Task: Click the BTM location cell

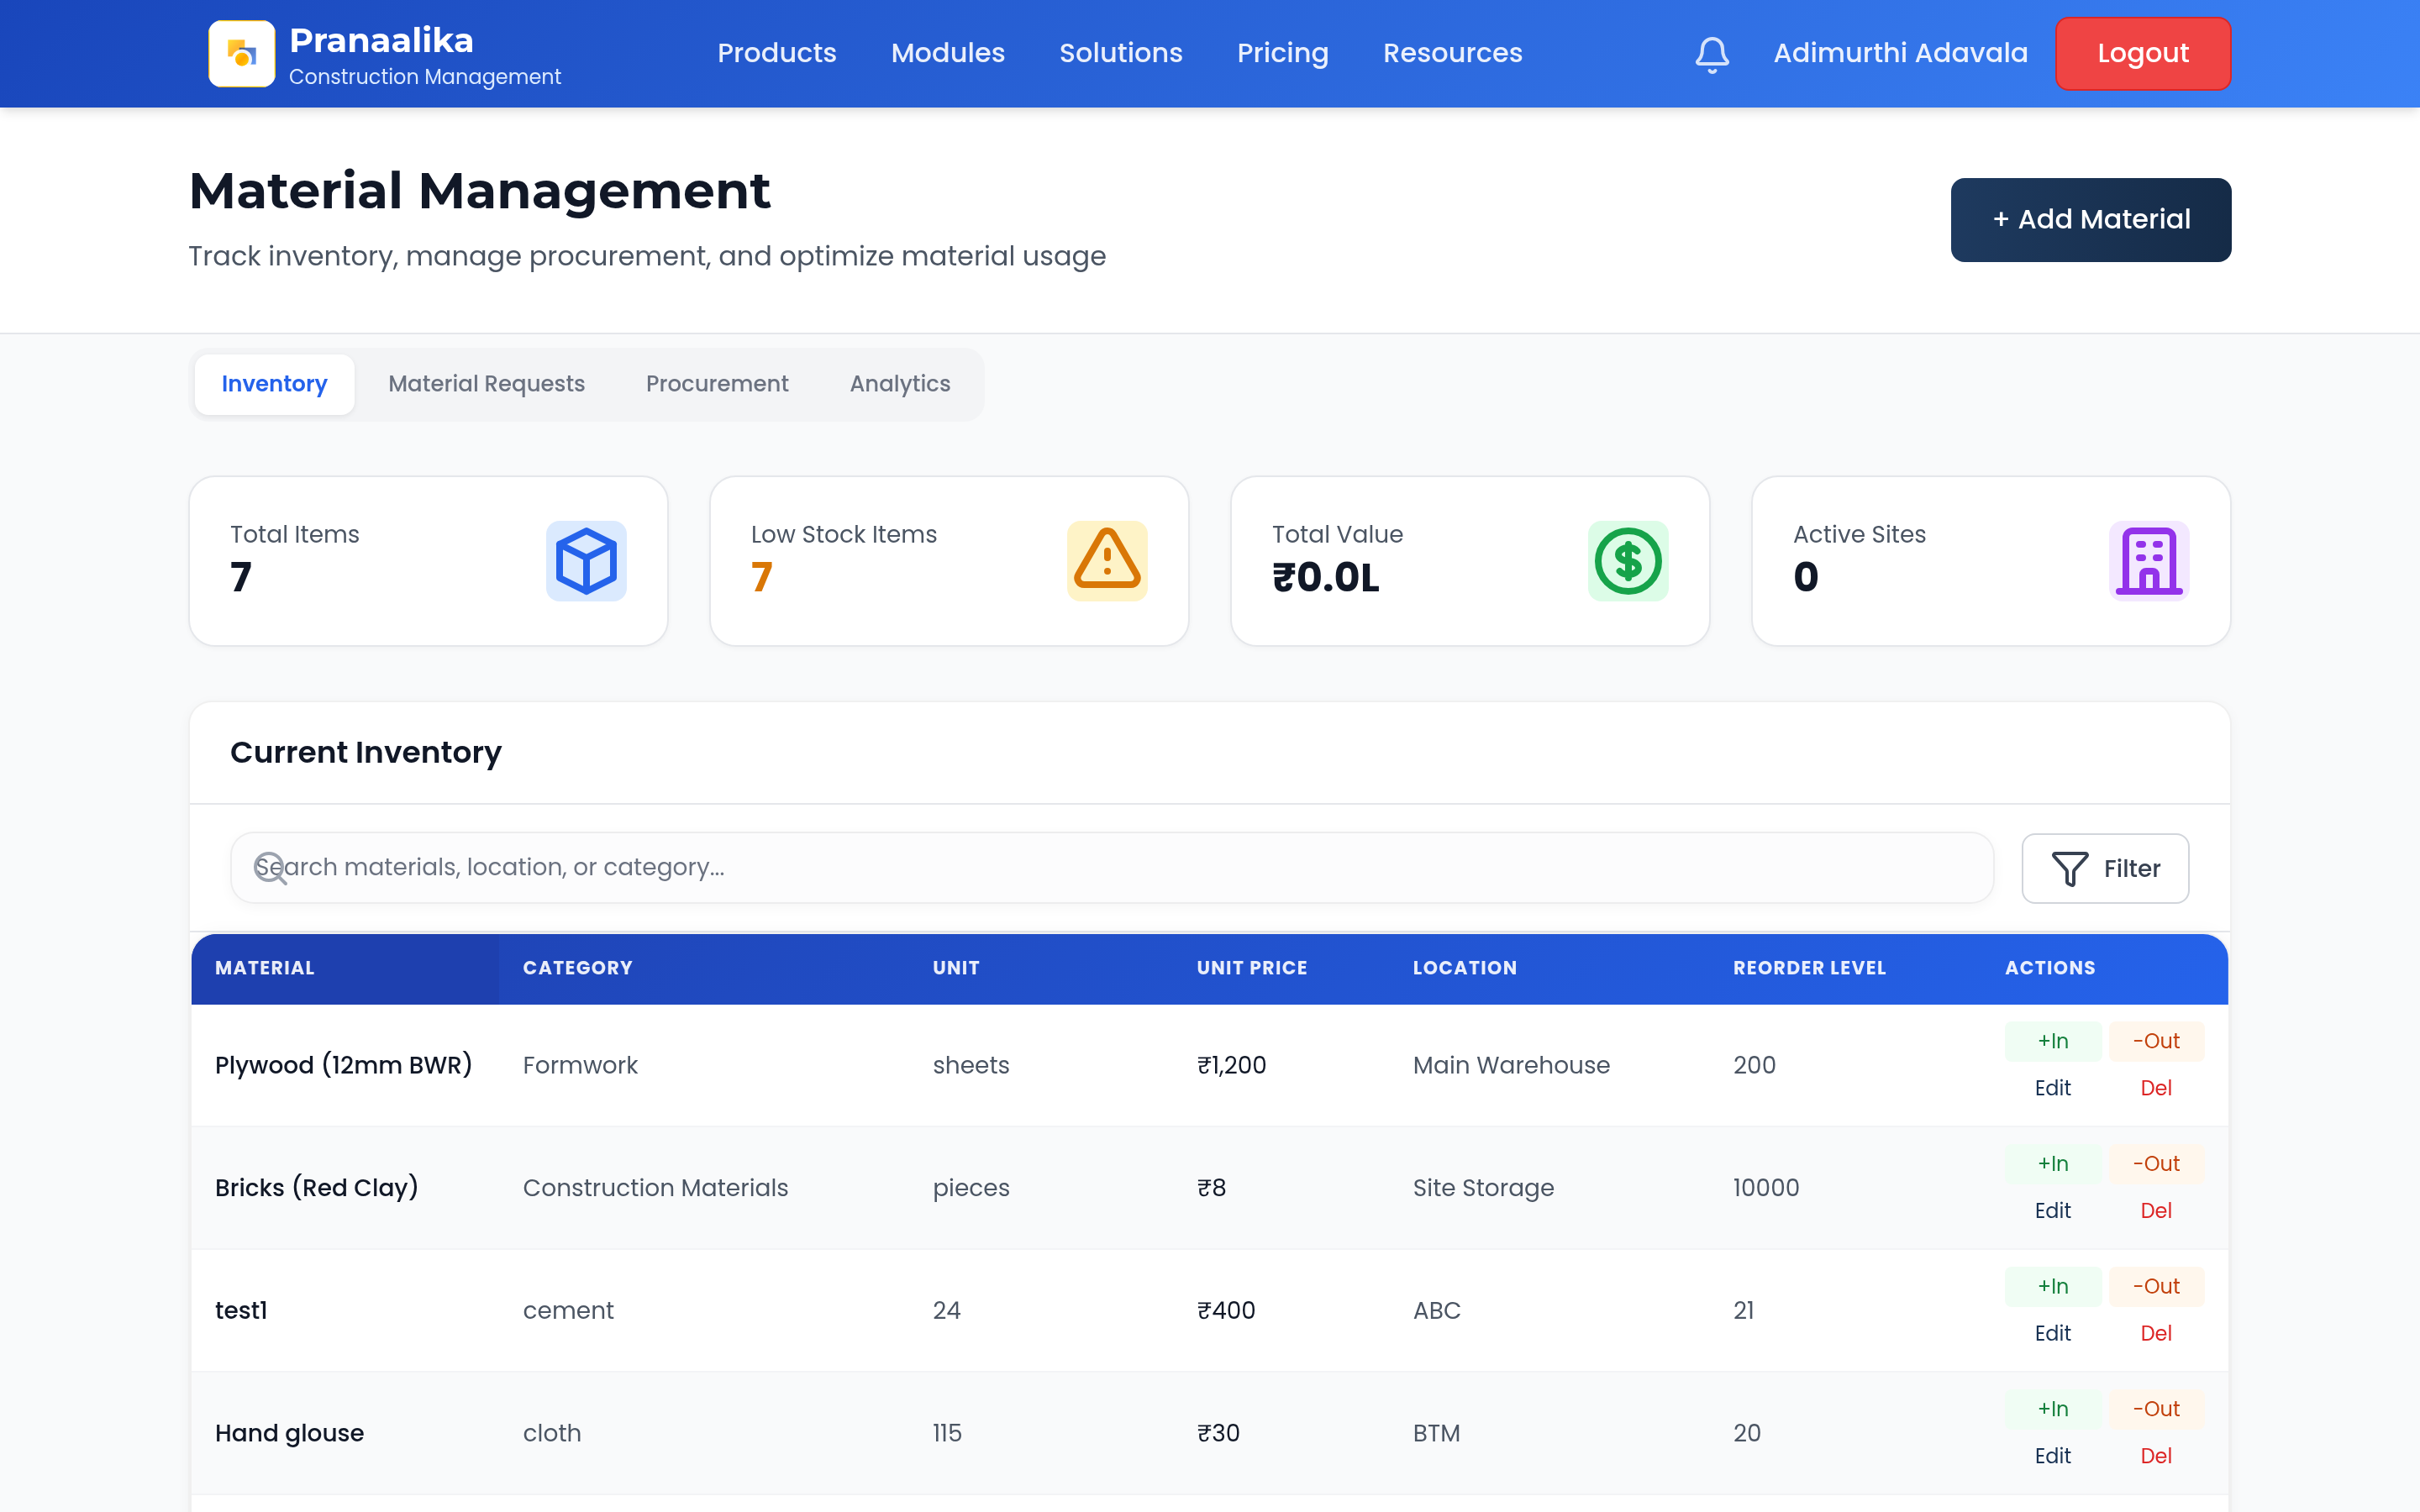Action: pos(1436,1433)
